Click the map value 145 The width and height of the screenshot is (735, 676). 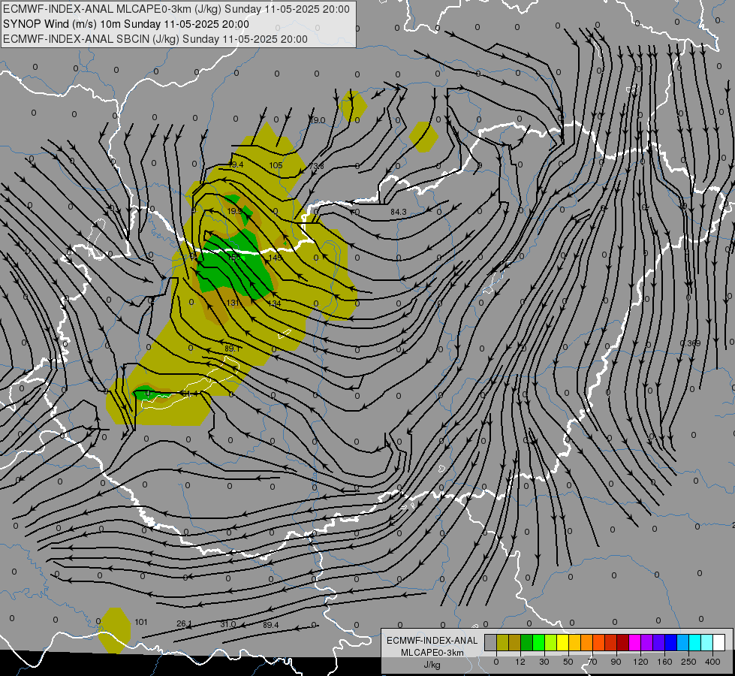pos(276,258)
